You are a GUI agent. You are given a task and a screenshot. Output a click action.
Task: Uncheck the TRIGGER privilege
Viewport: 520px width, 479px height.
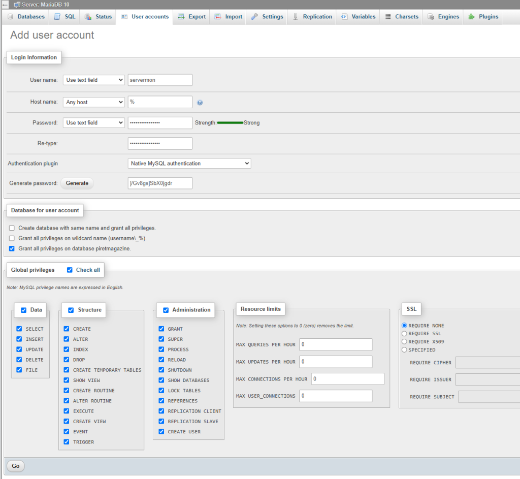click(67, 442)
